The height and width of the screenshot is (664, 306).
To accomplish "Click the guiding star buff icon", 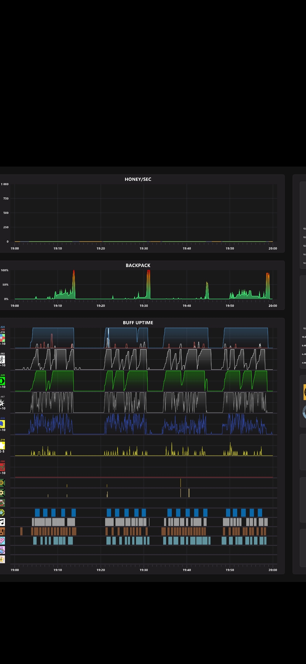I will click(x=2, y=559).
